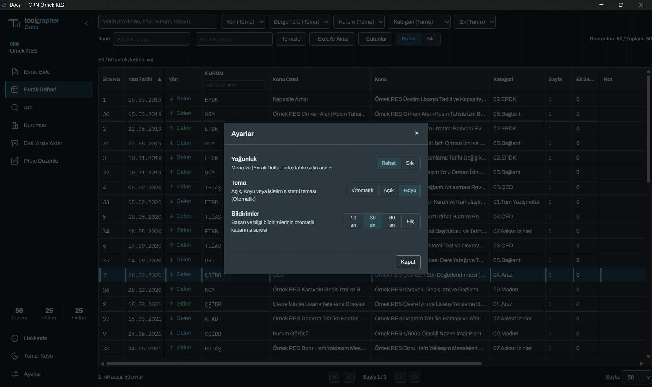Set notifications to 10 sn
This screenshot has width=652, height=387.
click(x=353, y=221)
